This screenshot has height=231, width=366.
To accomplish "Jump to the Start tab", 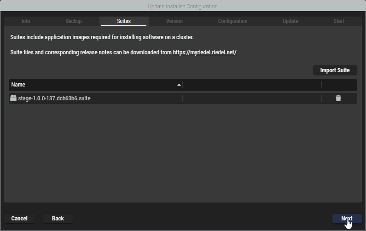I will click(339, 21).
